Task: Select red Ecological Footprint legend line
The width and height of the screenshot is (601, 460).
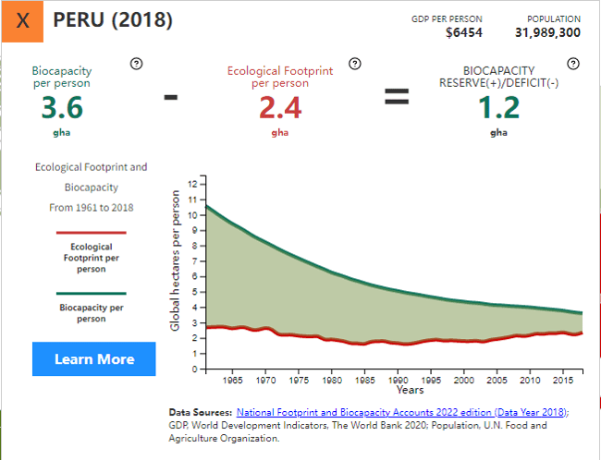Action: pos(91,234)
